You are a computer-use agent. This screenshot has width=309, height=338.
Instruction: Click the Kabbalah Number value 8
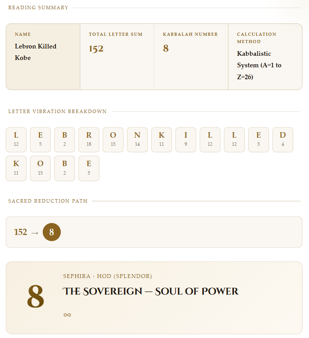[x=166, y=48]
